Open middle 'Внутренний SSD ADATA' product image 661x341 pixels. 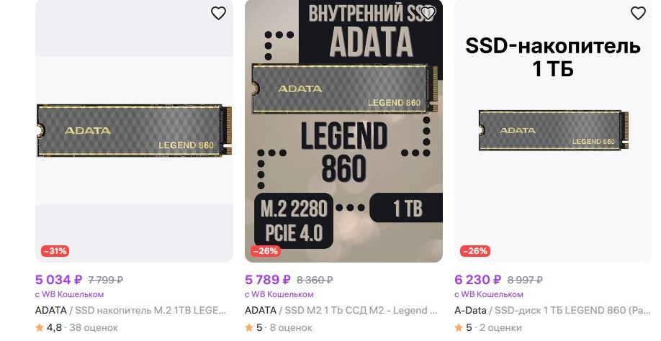coord(343,130)
